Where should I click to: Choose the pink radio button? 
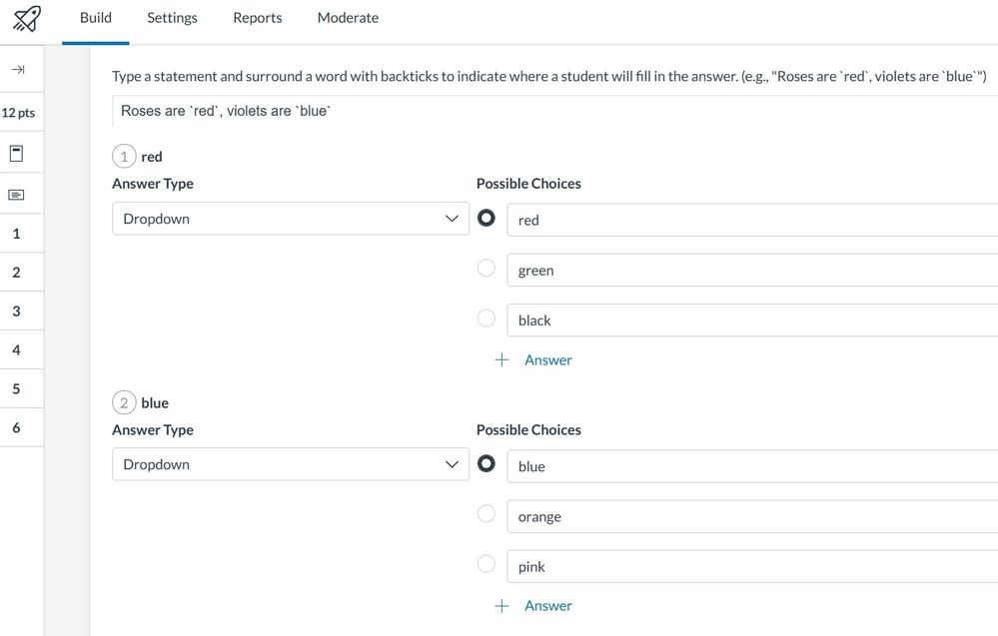487,564
